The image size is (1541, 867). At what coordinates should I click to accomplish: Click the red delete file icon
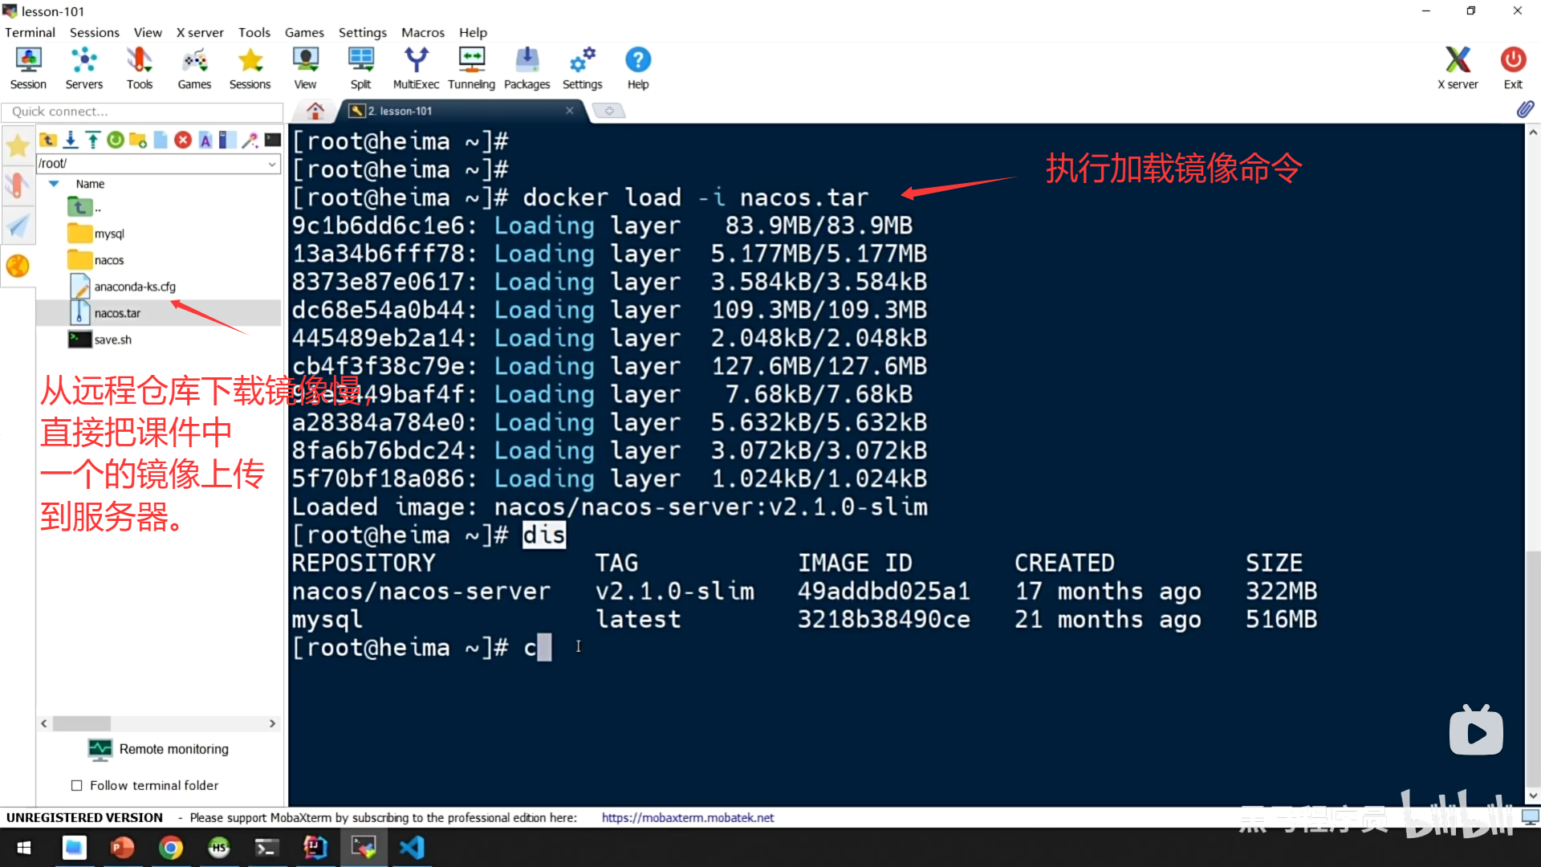(183, 140)
